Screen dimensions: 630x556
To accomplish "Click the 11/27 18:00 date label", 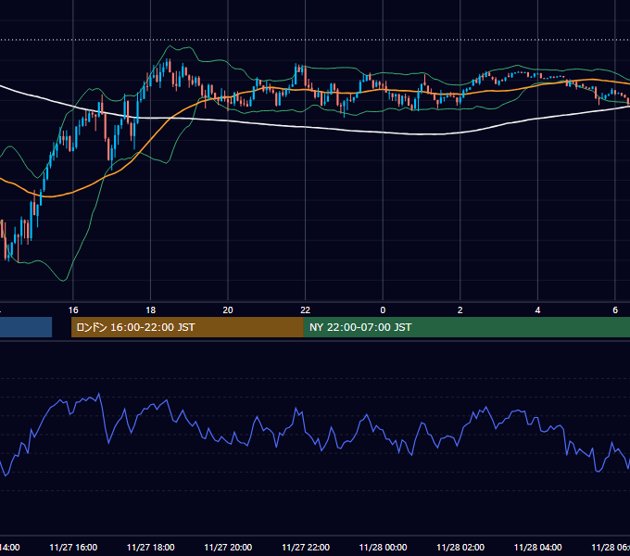I will pos(151,547).
